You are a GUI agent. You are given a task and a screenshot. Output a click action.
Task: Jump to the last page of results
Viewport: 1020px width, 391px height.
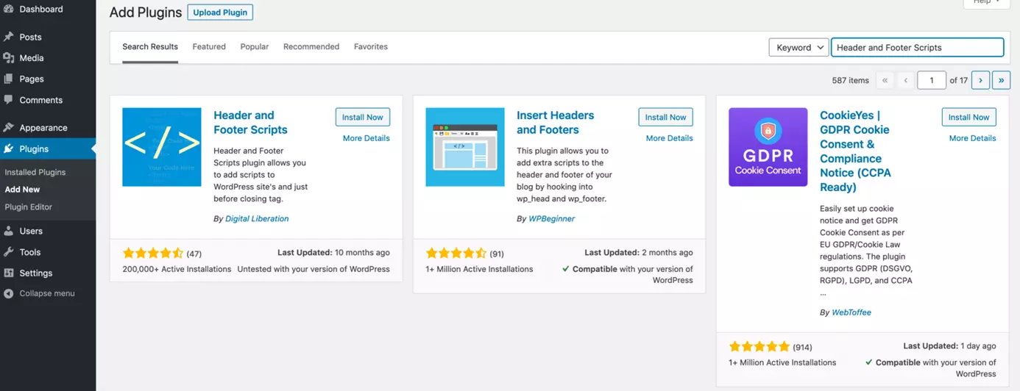(1001, 80)
